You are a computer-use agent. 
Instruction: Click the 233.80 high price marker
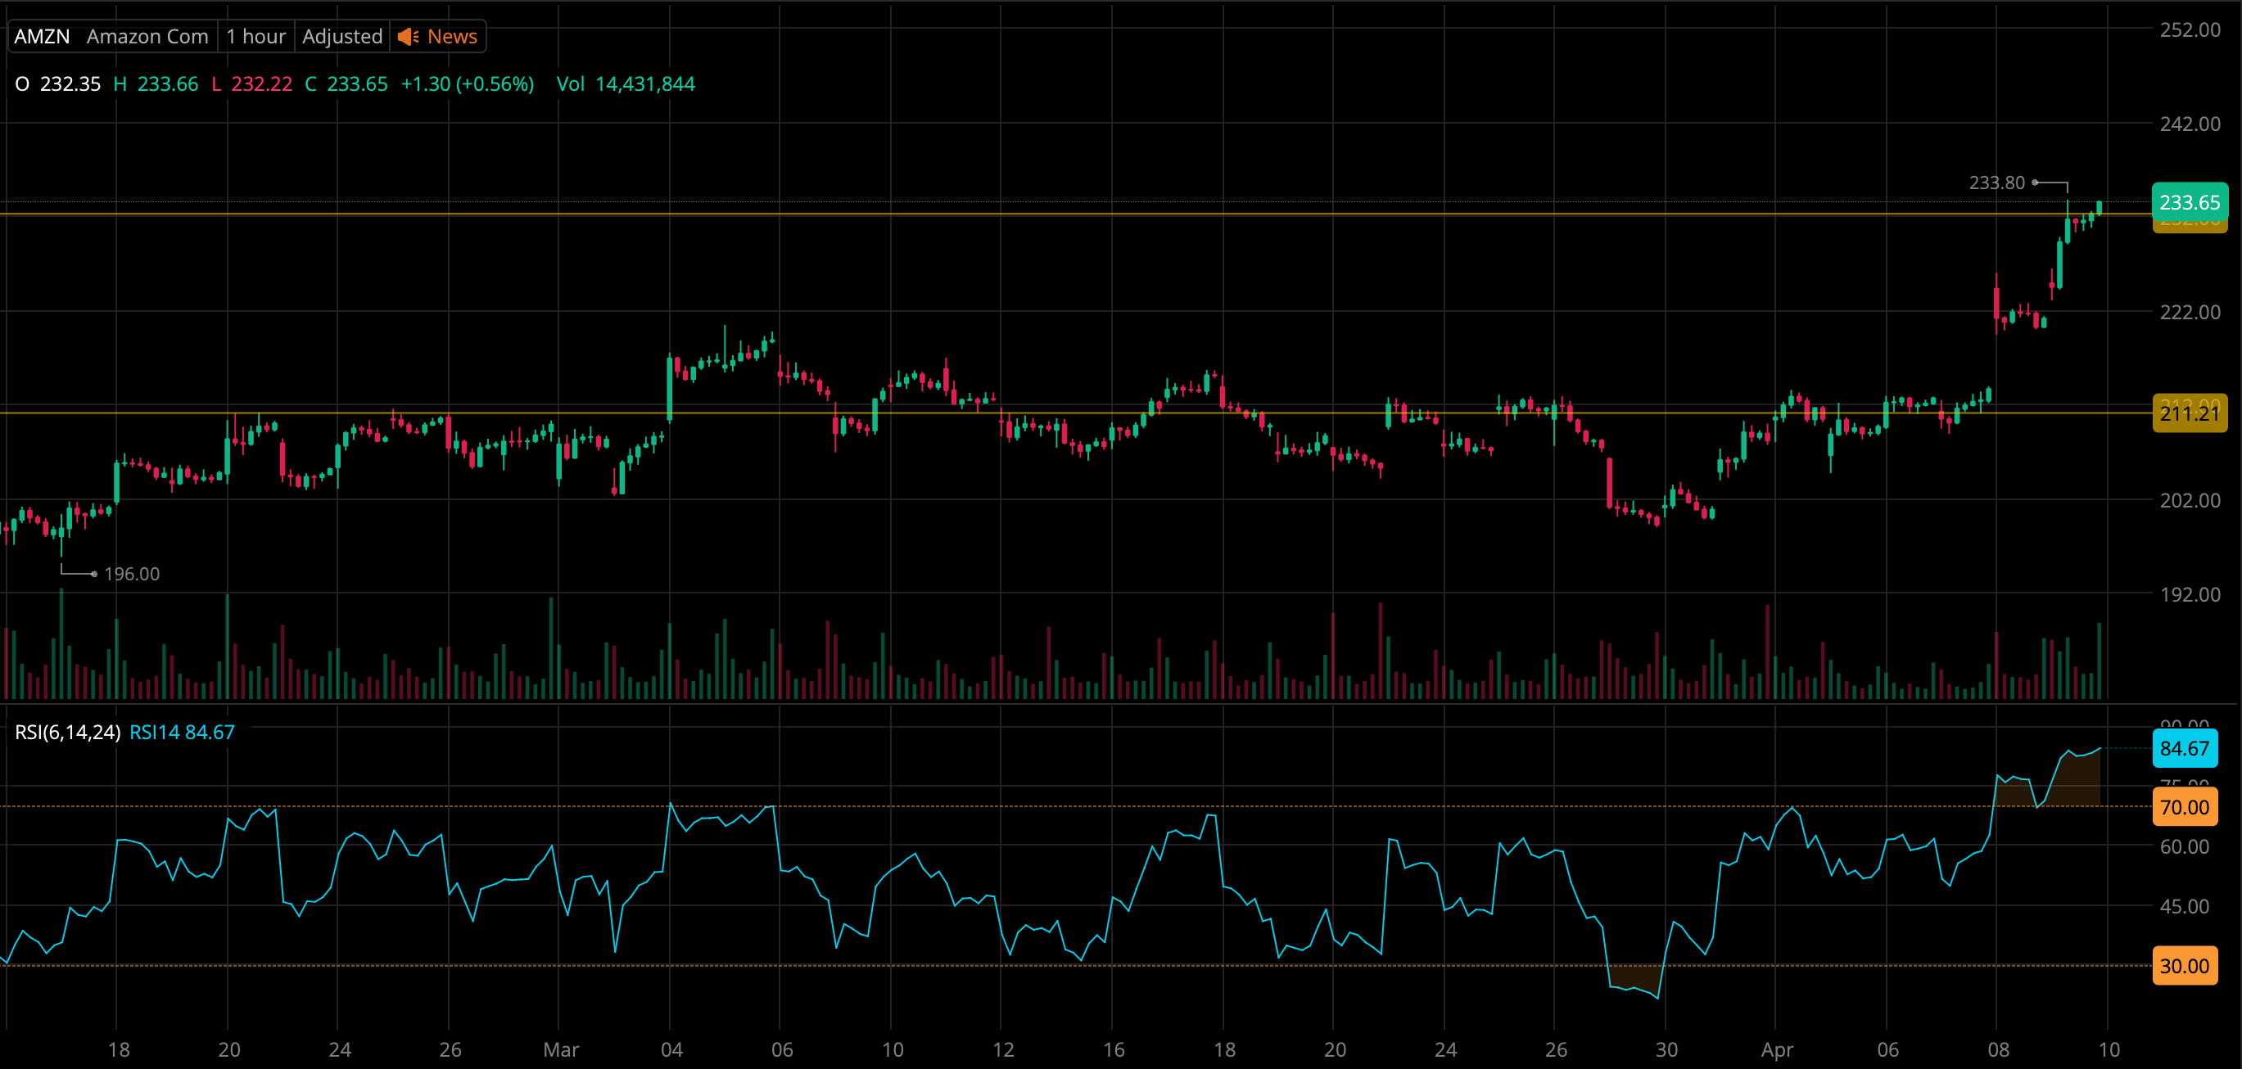[1996, 183]
